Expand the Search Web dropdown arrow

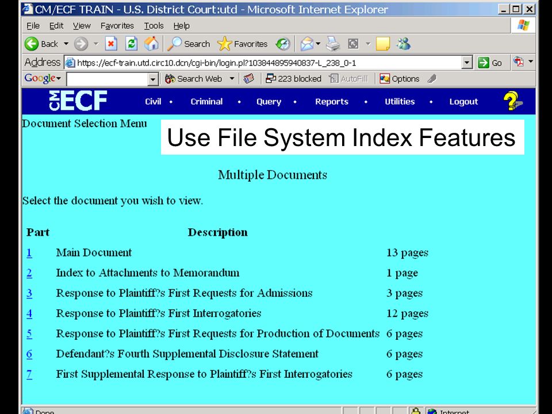(232, 79)
